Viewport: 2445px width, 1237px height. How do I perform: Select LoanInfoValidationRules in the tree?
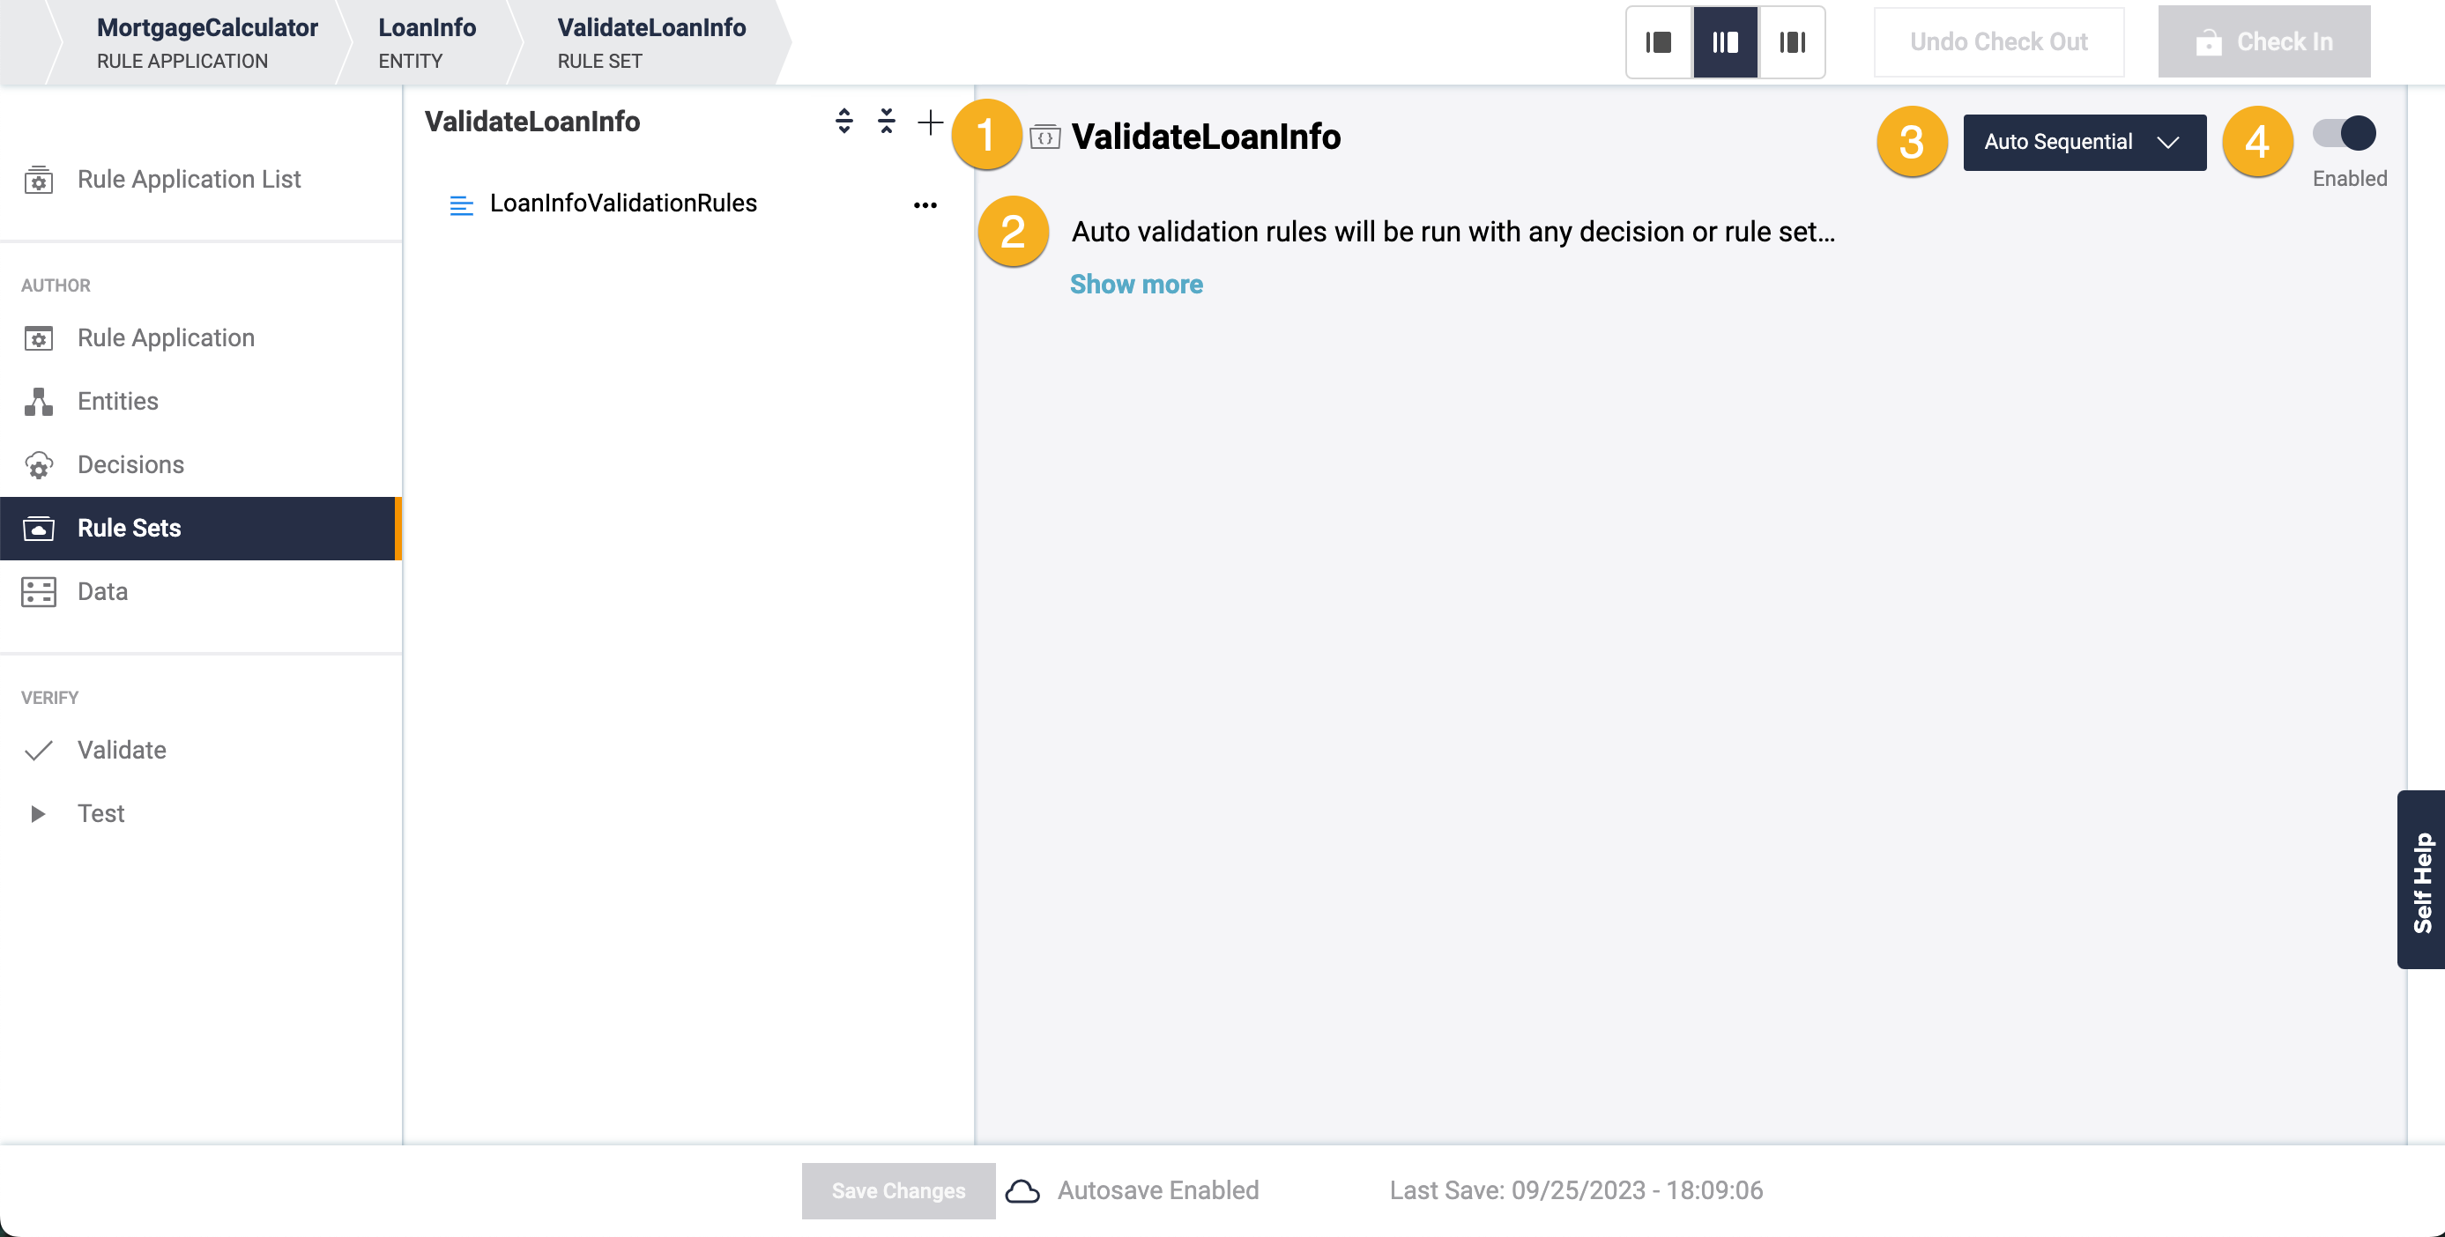coord(622,203)
